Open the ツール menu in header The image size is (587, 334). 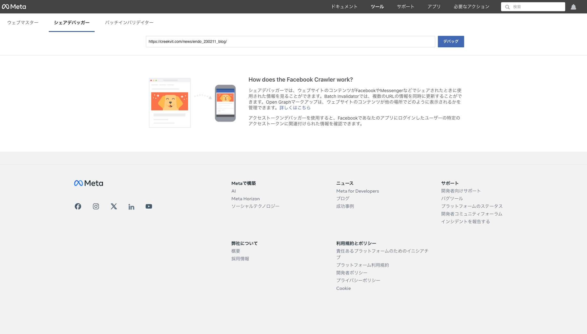pyautogui.click(x=377, y=7)
